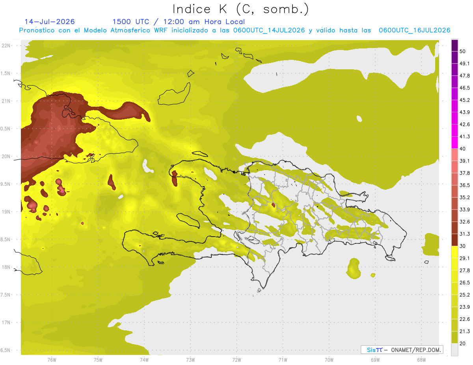Click the '0600UTC_14JUL2026' initialization time

269,30
